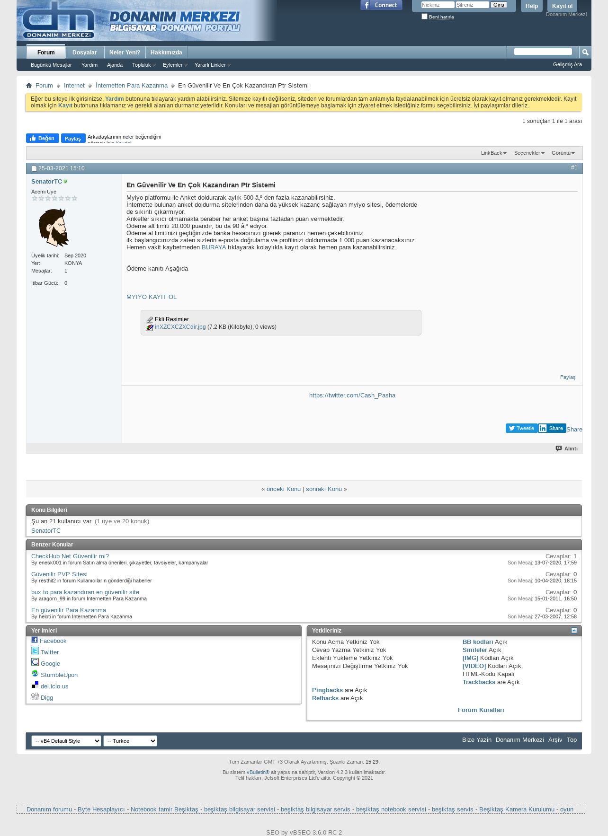
Task: Open the CheckHub Net Güvenilir mi? thread
Action: tap(70, 556)
